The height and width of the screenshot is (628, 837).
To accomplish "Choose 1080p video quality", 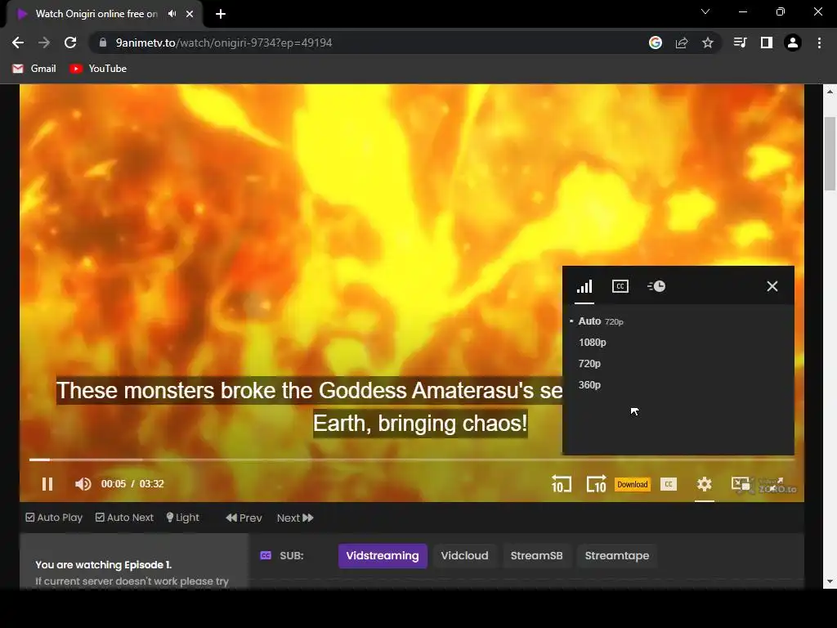I will [593, 343].
